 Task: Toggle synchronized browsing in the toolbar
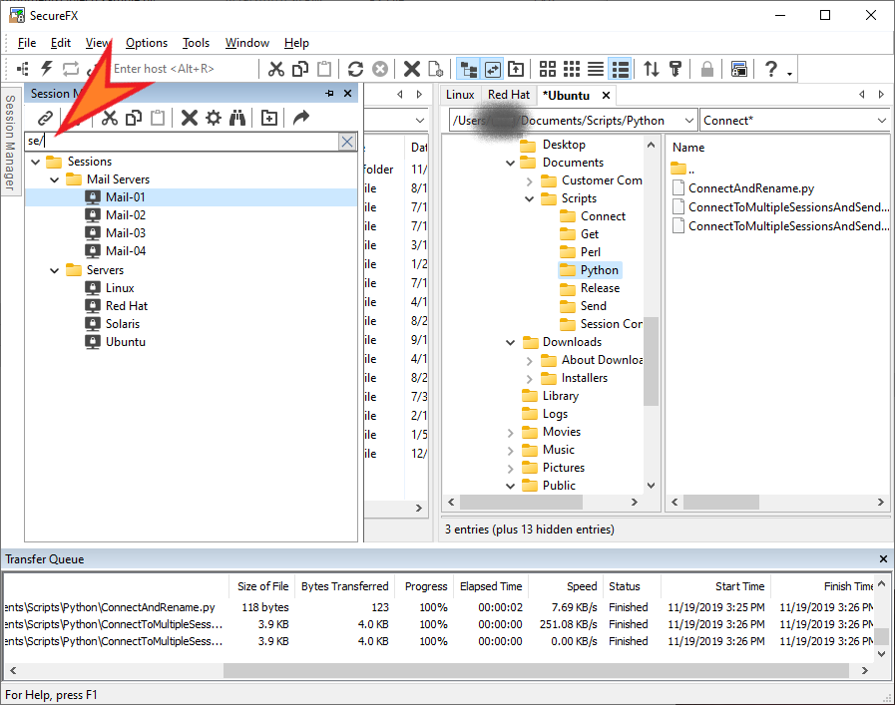[x=492, y=68]
